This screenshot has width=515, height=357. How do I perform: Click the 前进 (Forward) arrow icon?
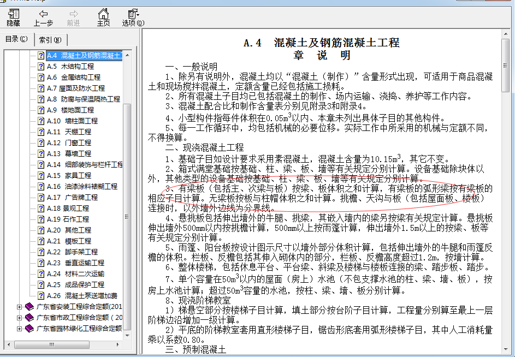[x=74, y=14]
